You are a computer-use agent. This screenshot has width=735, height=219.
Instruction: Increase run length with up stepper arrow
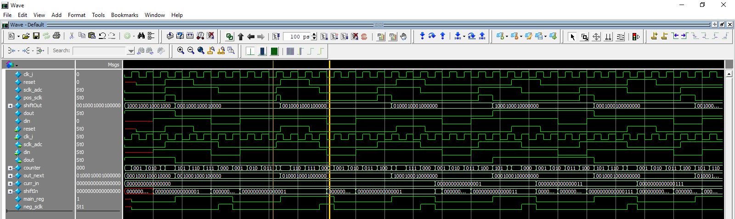(x=314, y=34)
